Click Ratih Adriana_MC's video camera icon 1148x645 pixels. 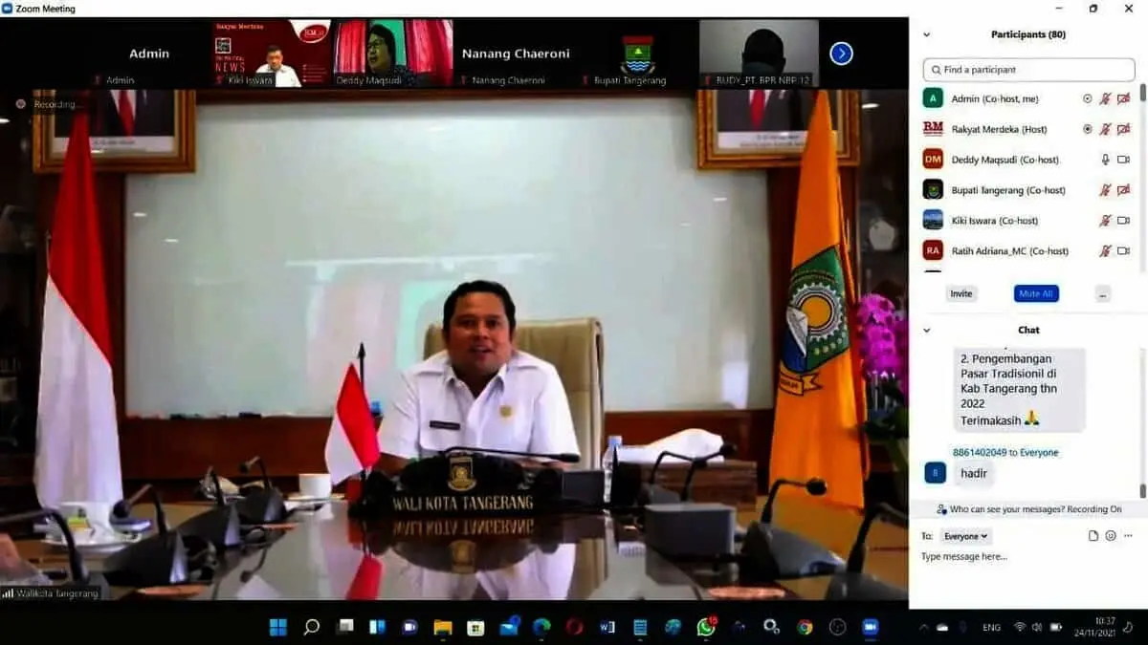click(1123, 251)
